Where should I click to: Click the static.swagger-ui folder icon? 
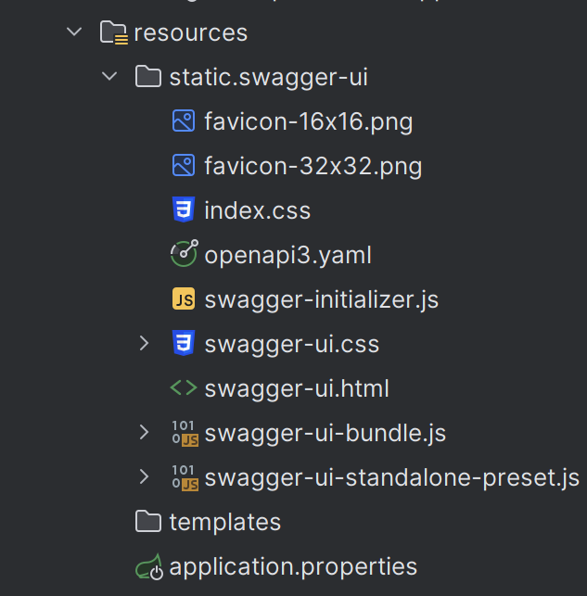click(148, 76)
